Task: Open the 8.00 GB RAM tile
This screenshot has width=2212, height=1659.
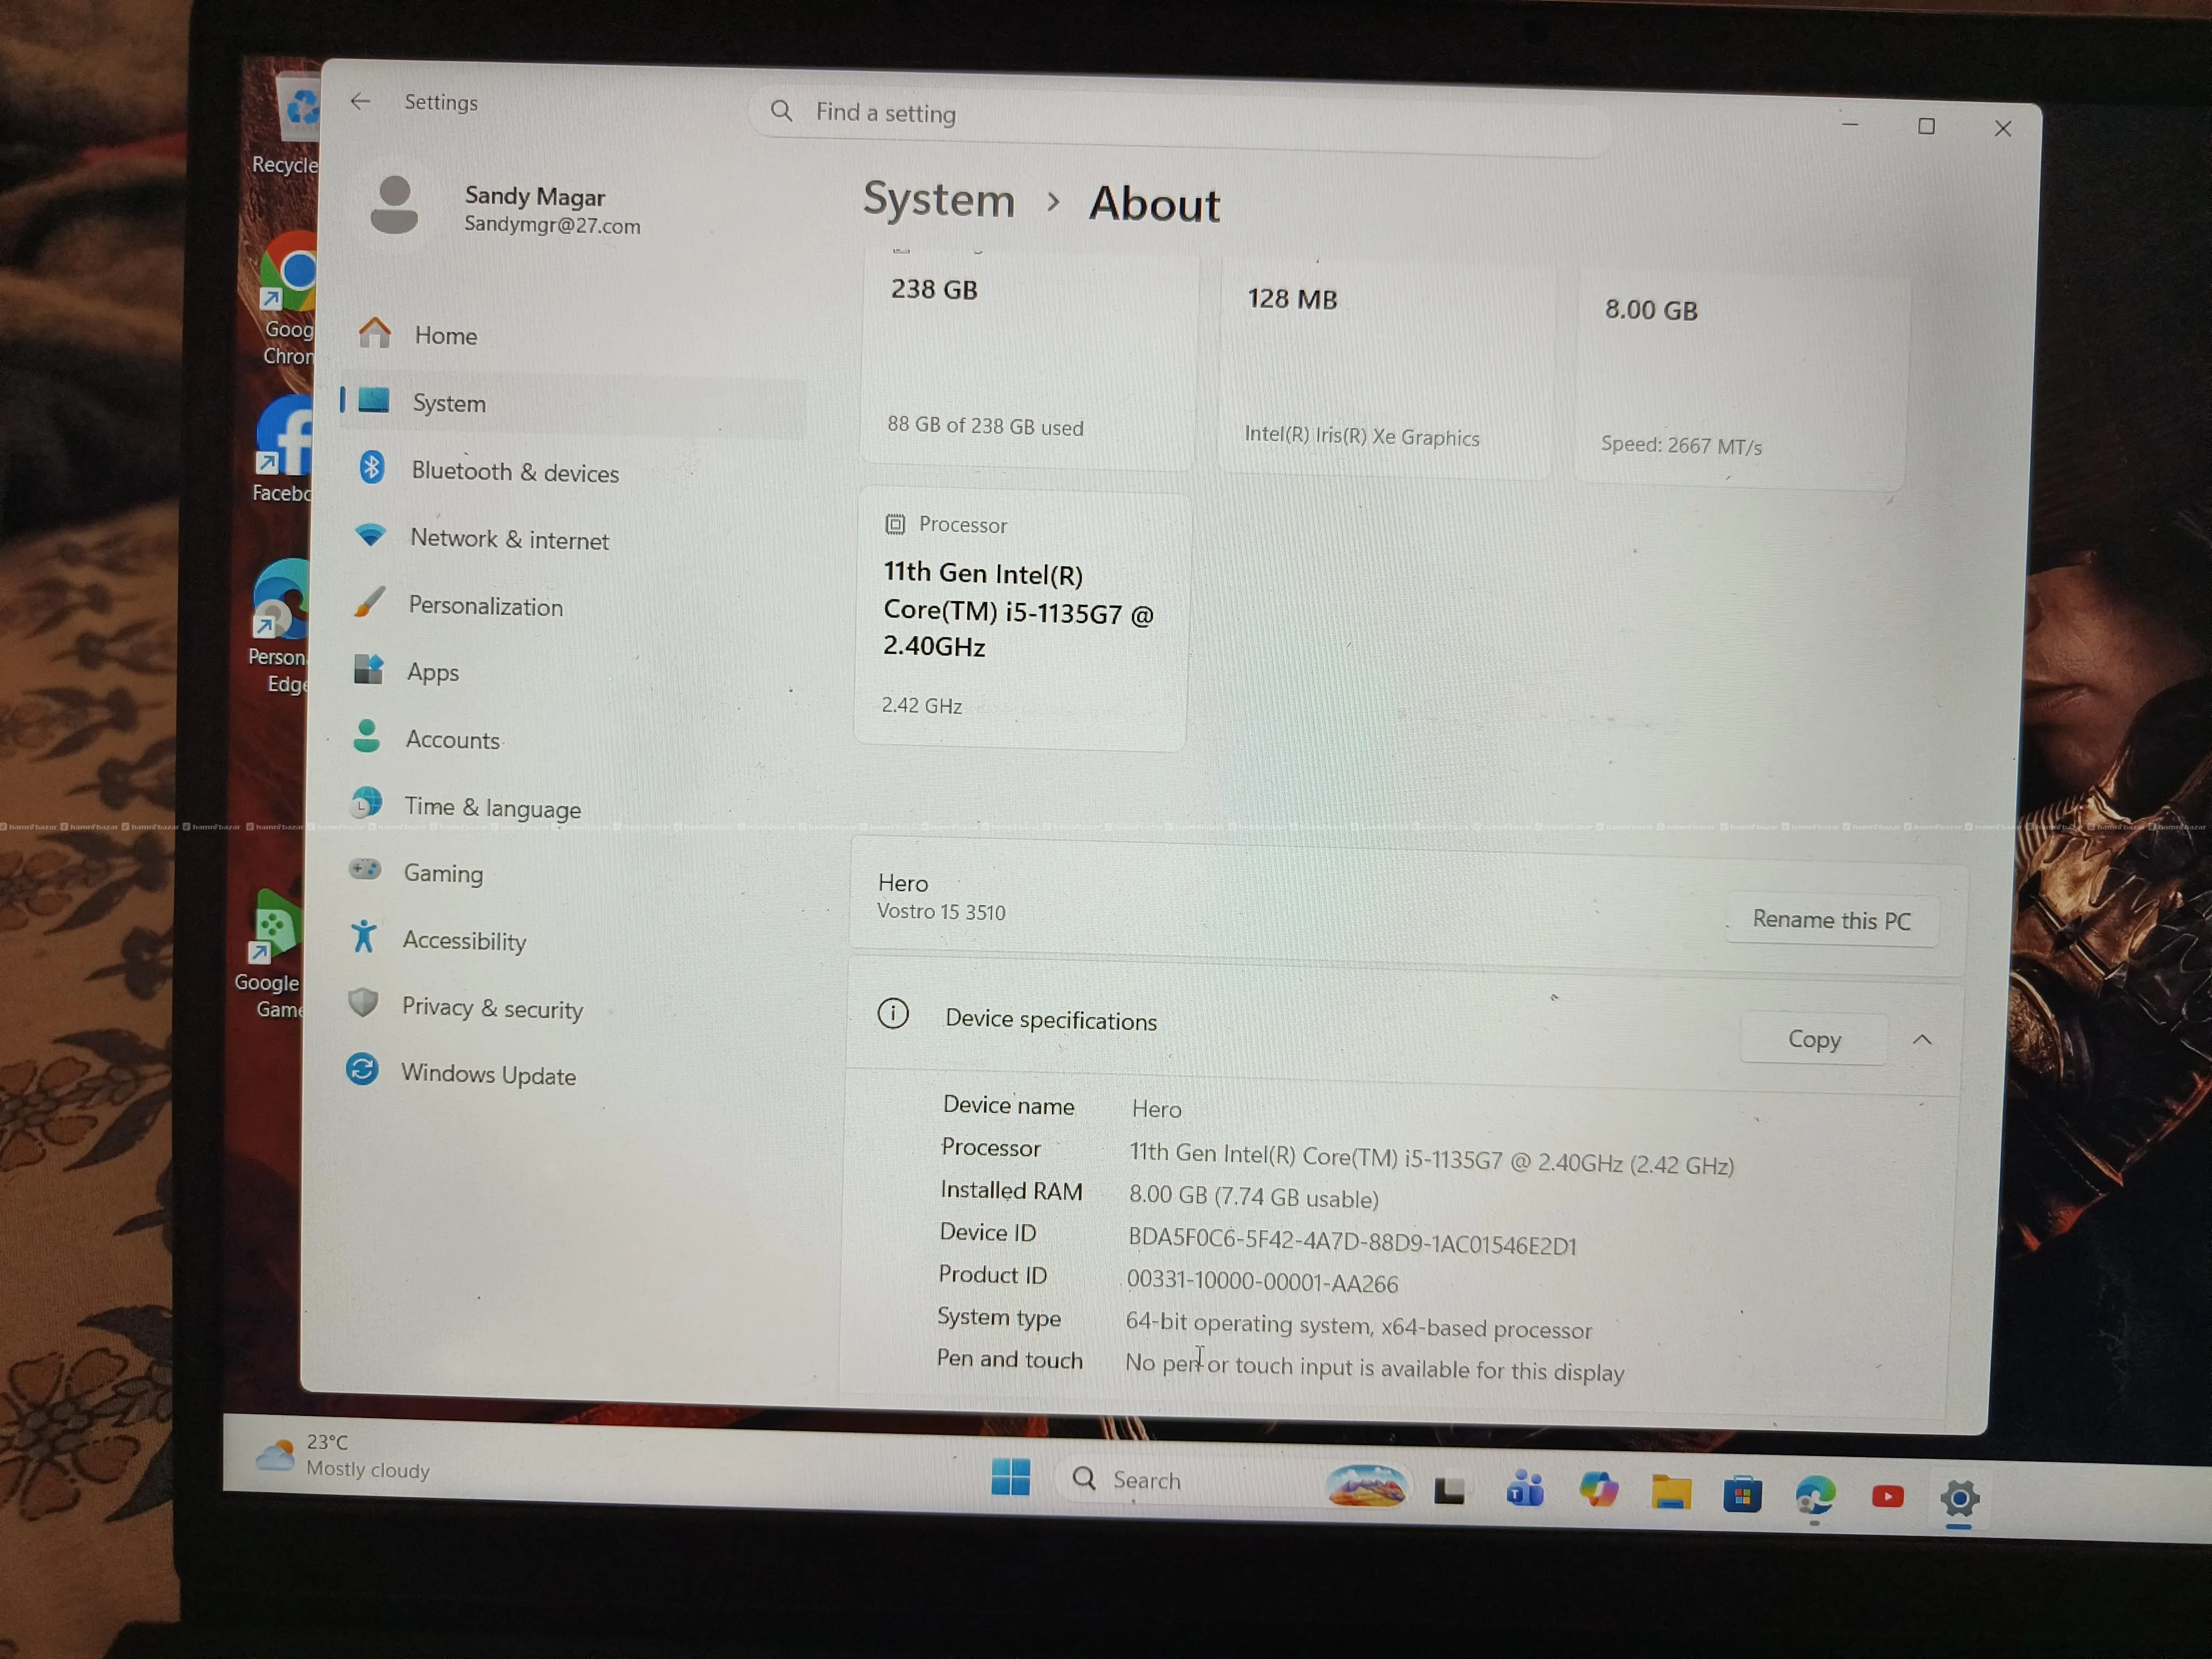Action: coord(1741,378)
